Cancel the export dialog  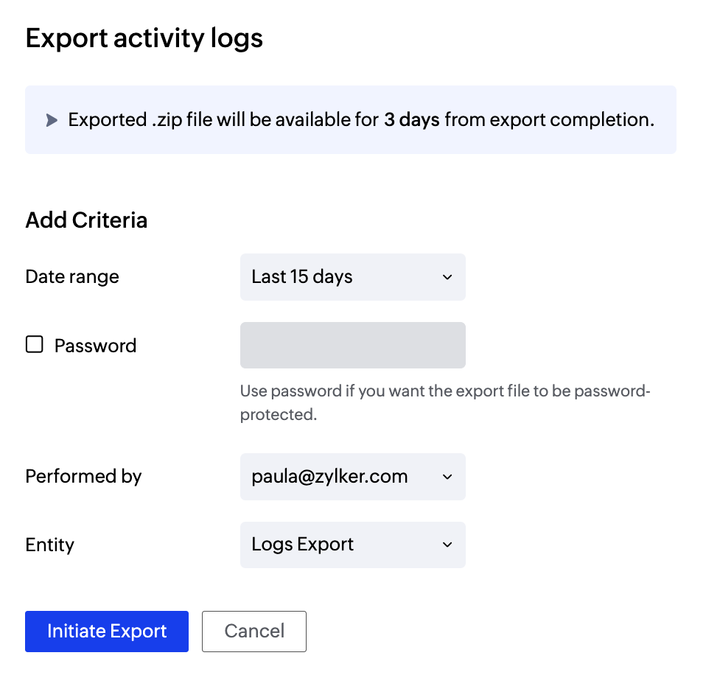click(254, 632)
